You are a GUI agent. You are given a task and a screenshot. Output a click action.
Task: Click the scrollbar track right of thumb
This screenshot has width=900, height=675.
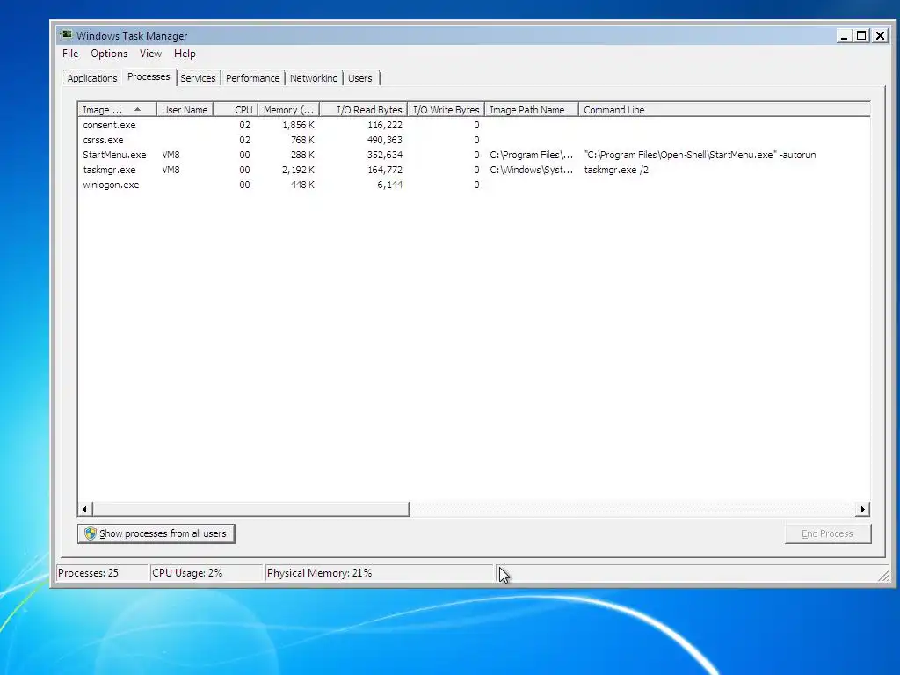coord(632,509)
